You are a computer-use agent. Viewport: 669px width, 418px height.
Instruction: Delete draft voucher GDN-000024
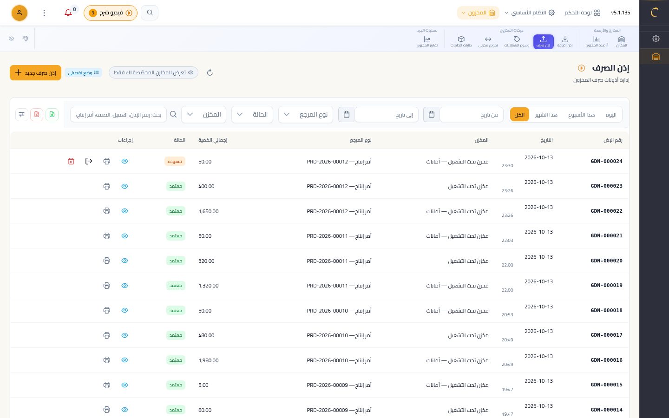point(71,161)
